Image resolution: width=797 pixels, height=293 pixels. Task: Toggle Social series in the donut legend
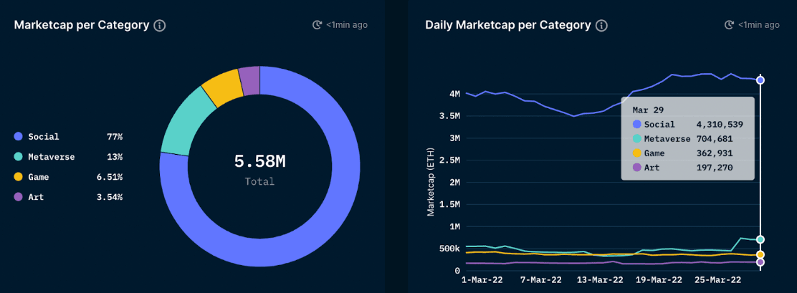(44, 136)
